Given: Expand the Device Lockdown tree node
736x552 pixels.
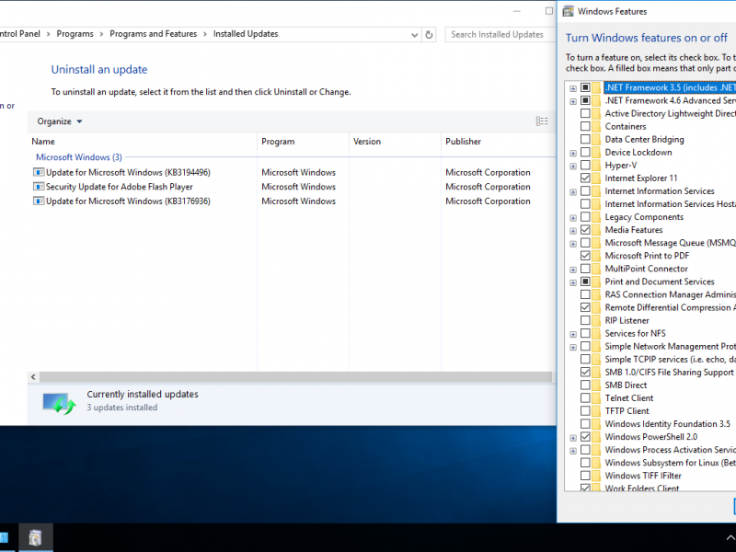Looking at the screenshot, I should 573,153.
